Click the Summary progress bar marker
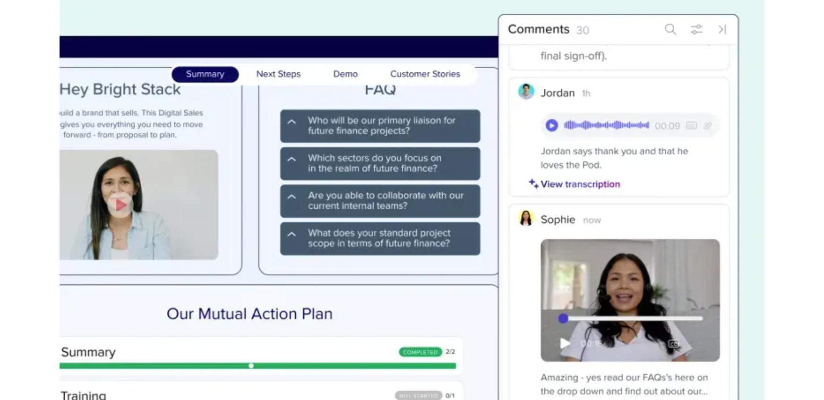824x400 pixels. [251, 366]
